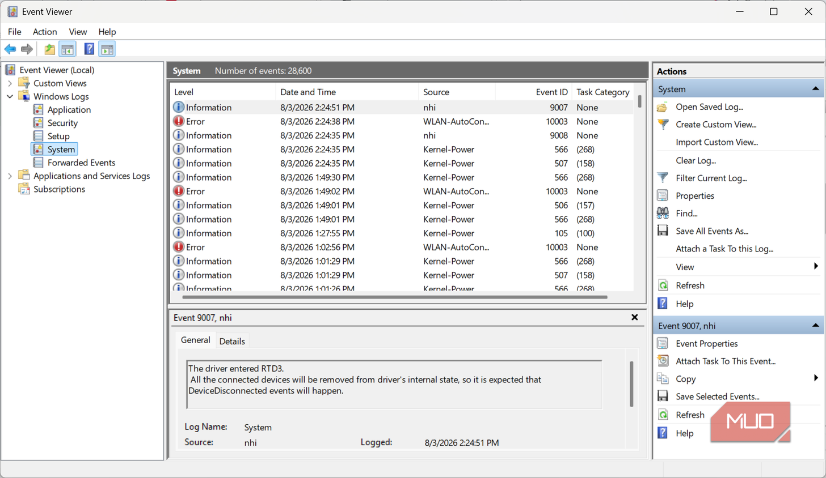Click Filter Current Log... action text
This screenshot has height=478, width=826.
711,178
